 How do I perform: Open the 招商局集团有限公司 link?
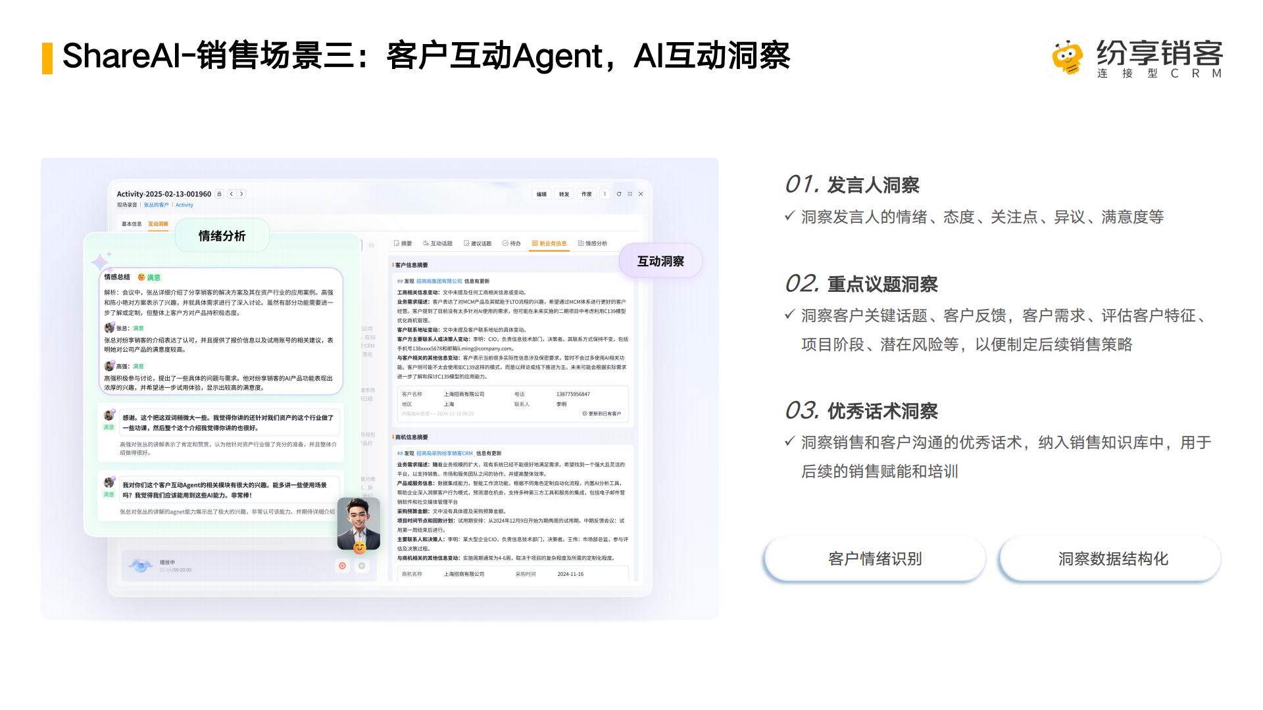point(439,281)
